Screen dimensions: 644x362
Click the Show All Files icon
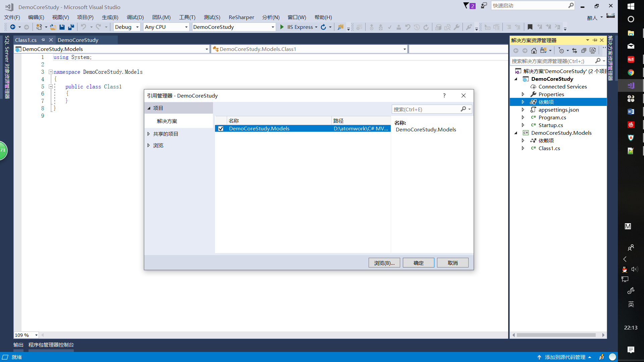pos(593,51)
